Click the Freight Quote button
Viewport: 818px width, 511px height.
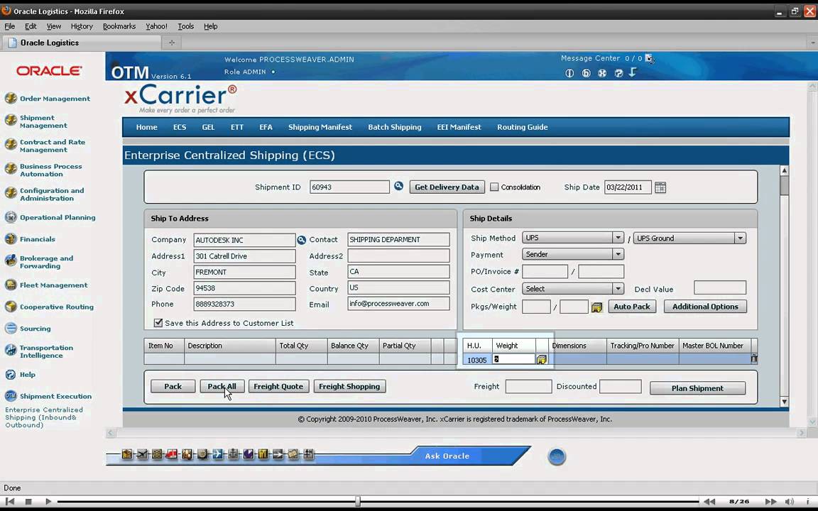tap(278, 386)
